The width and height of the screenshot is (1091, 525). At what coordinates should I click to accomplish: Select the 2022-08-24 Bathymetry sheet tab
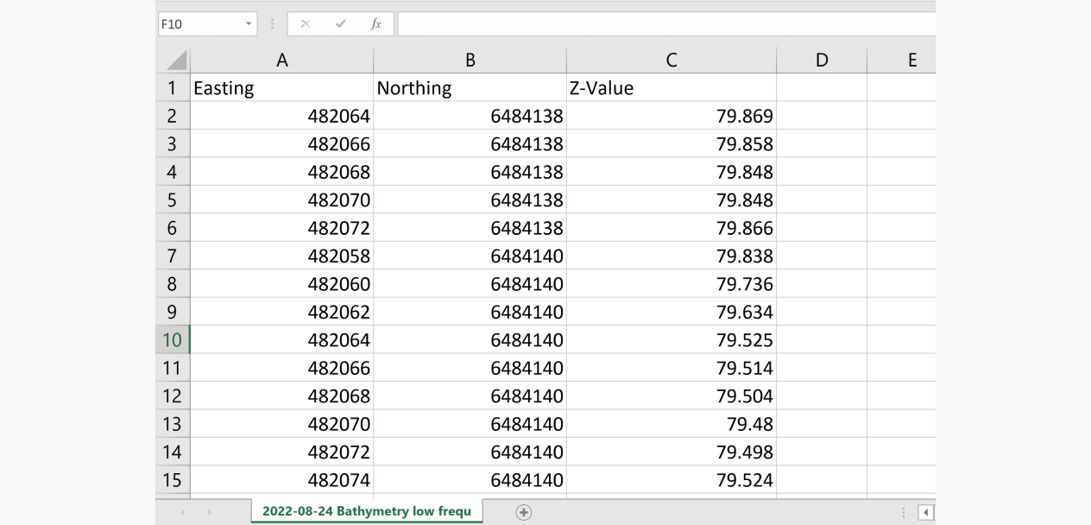point(367,511)
